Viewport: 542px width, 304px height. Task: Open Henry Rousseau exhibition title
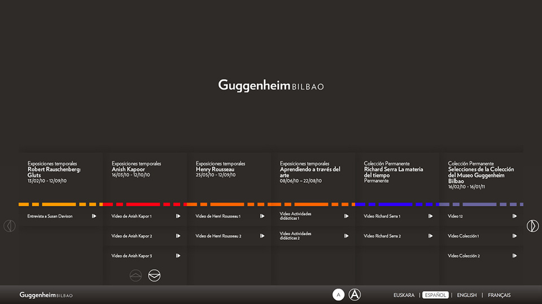click(x=215, y=169)
